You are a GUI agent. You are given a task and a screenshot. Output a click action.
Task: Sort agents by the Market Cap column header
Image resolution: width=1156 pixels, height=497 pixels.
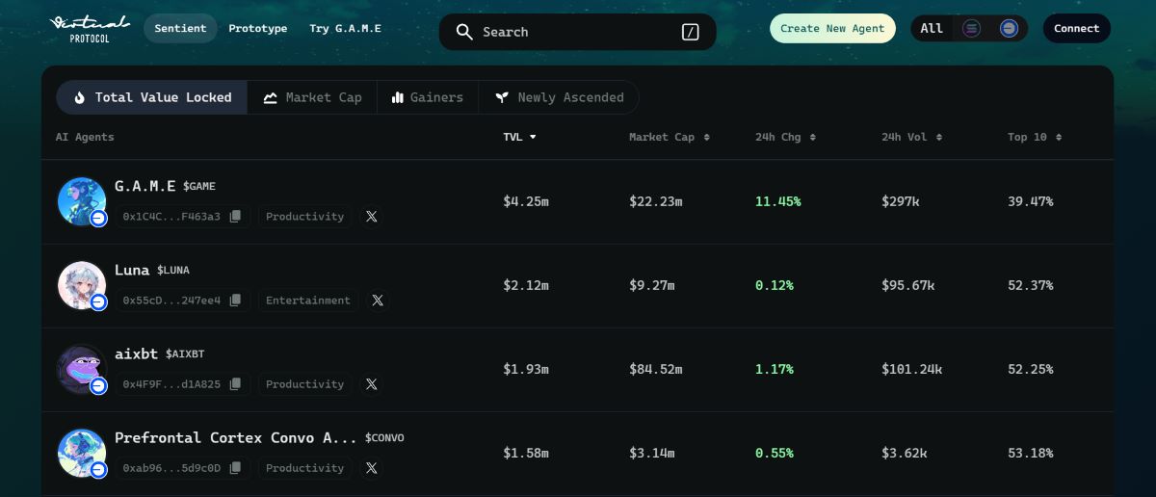669,137
